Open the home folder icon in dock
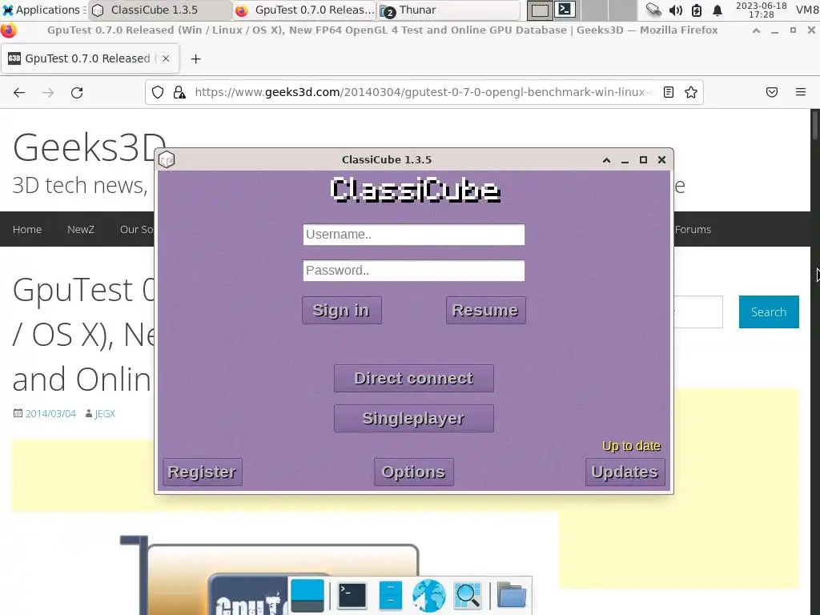The width and height of the screenshot is (820, 615). [x=511, y=596]
